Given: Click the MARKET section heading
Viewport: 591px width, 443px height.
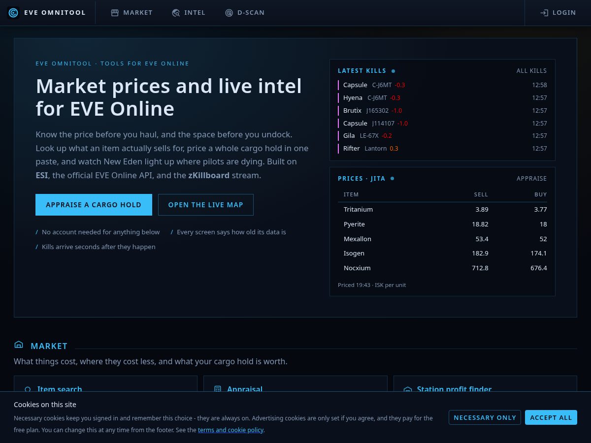Looking at the screenshot, I should click(x=49, y=346).
